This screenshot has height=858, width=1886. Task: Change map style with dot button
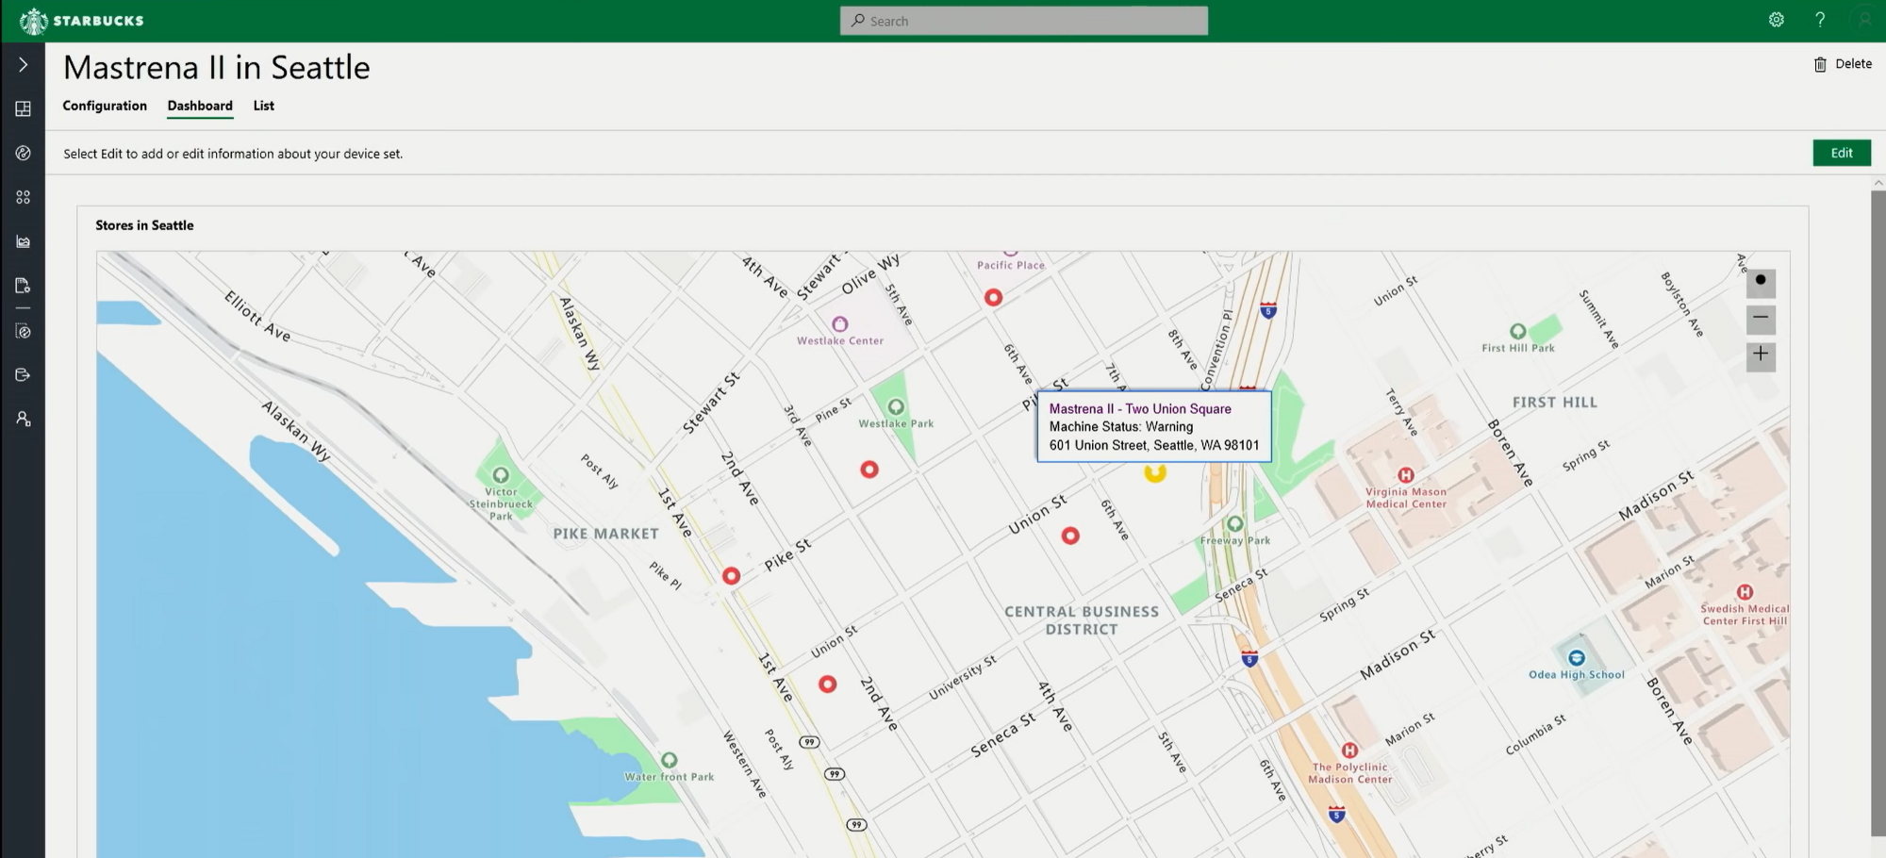point(1761,282)
